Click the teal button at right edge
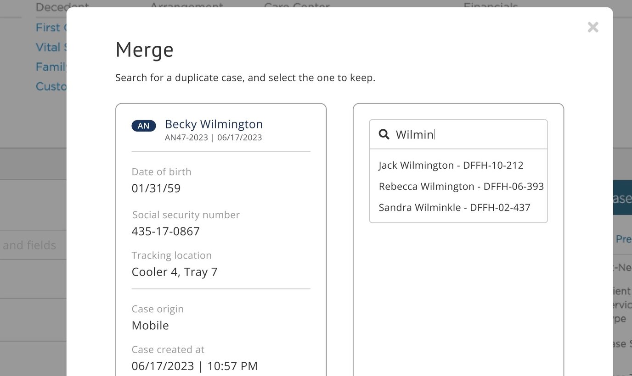This screenshot has height=376, width=632. click(x=622, y=198)
